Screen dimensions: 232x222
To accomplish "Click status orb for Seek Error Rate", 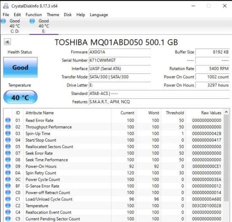I will tap(8, 153).
